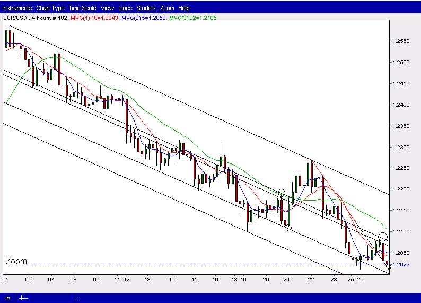
Task: Click the 1.2250 price axis label
Action: coord(401,168)
